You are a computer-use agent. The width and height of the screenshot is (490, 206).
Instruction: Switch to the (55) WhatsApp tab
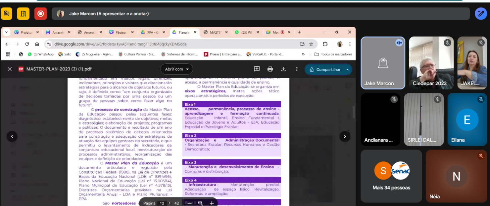247,32
